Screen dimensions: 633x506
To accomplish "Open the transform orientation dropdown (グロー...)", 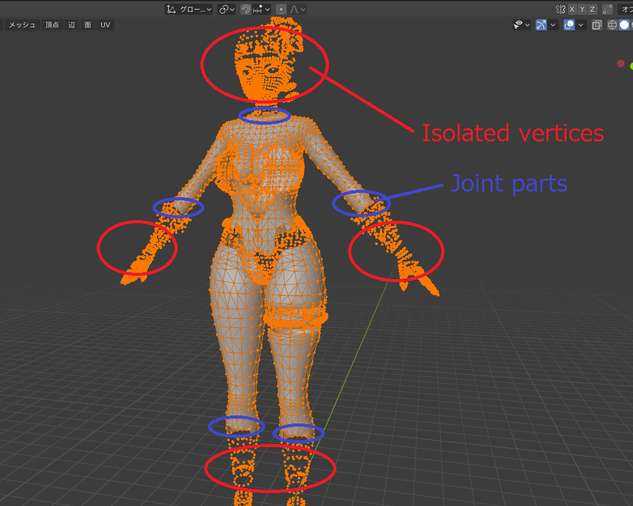I will (189, 9).
